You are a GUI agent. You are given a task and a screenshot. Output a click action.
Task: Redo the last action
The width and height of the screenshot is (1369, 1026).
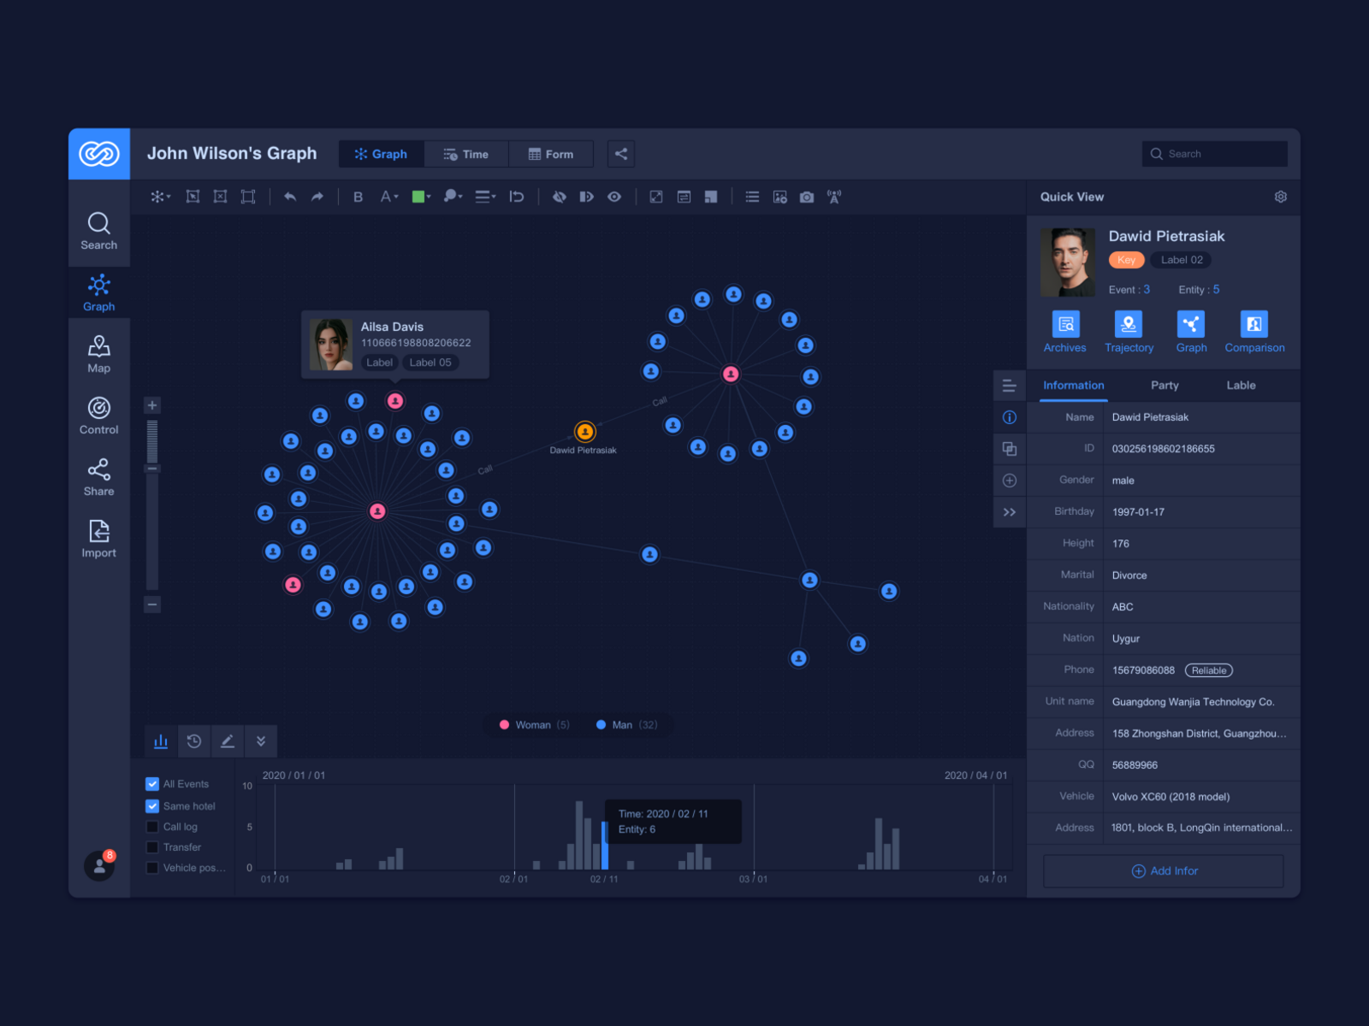click(317, 197)
